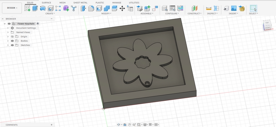
Task: Select the Joint tool
Action: (x=155, y=8)
